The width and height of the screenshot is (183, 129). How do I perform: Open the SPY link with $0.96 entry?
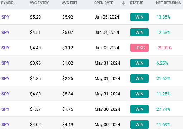click(5, 63)
